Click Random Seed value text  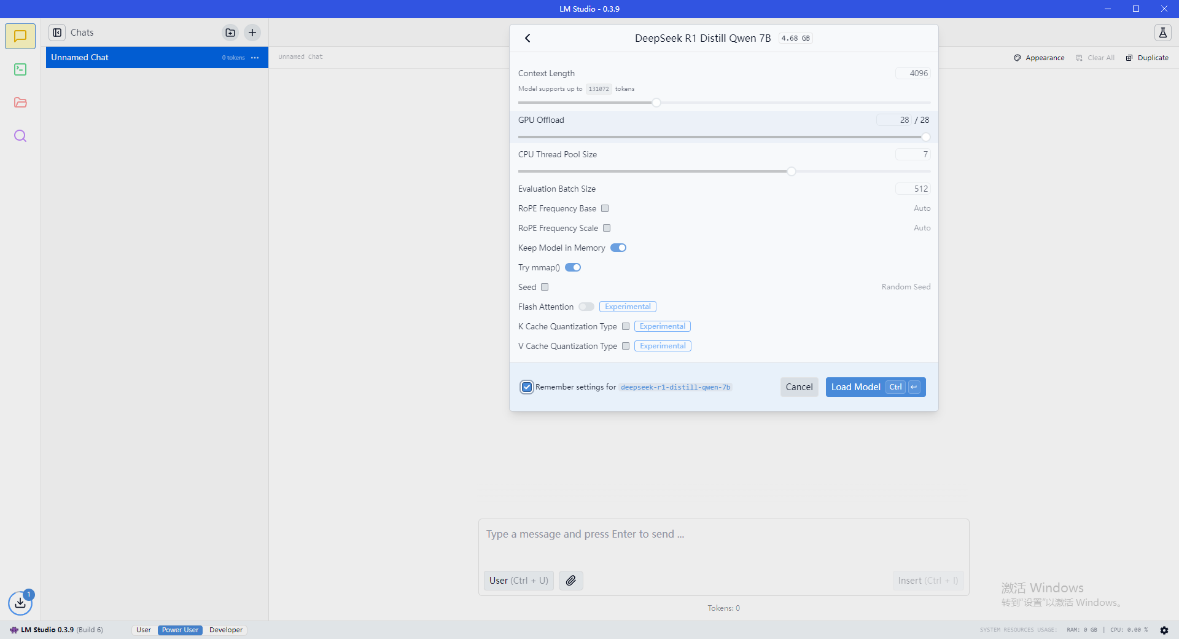906,287
